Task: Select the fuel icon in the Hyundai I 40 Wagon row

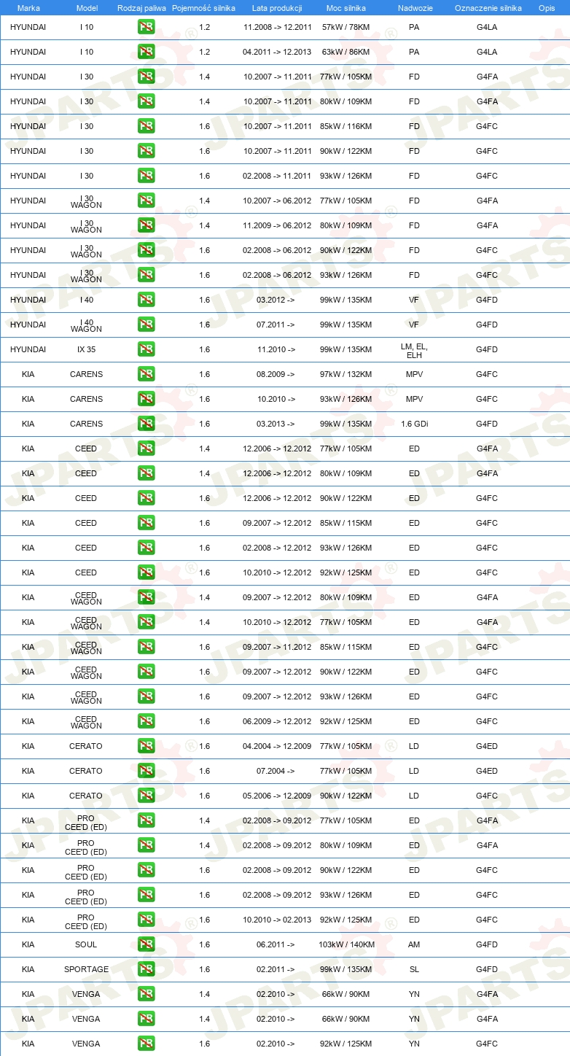Action: click(146, 325)
